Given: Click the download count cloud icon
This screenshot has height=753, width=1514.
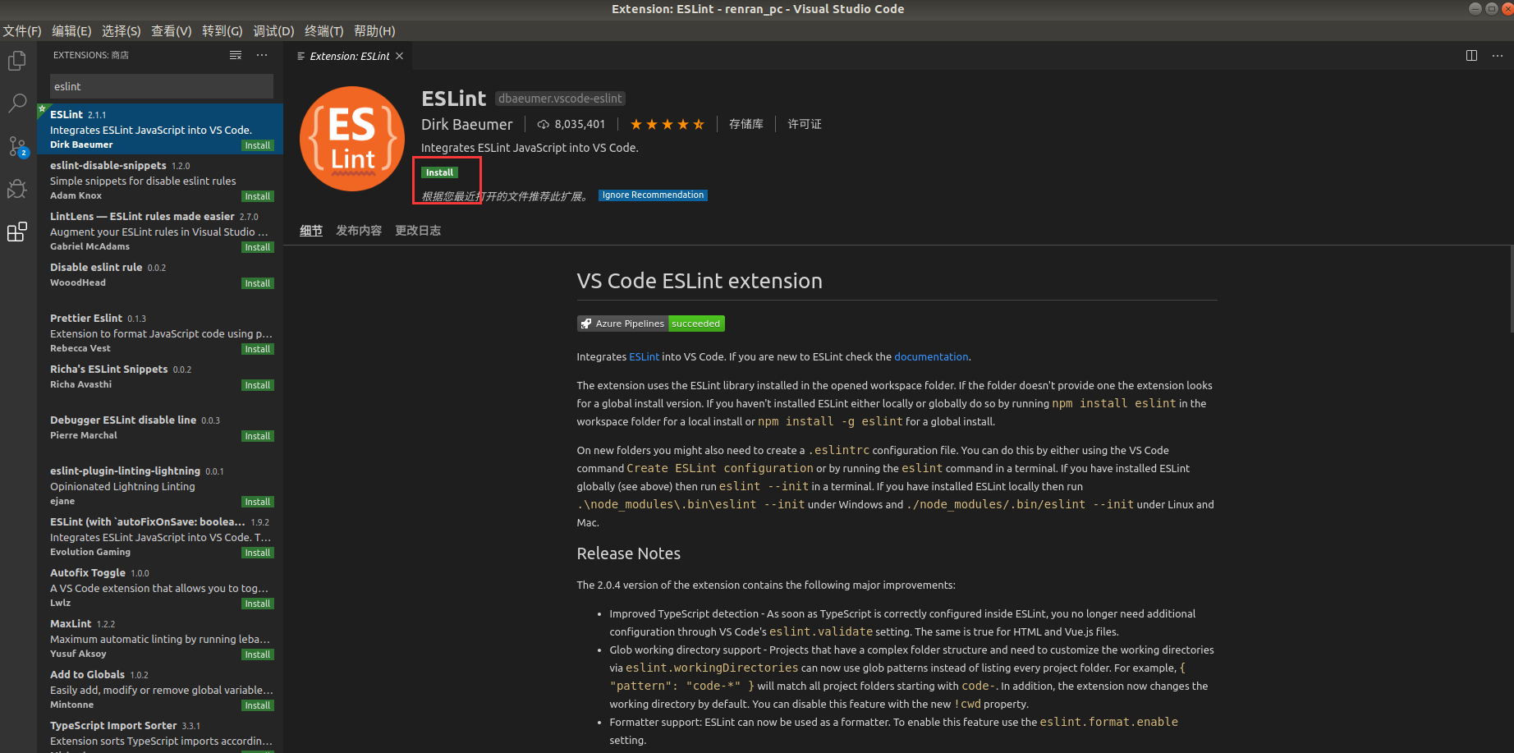Looking at the screenshot, I should coord(543,124).
